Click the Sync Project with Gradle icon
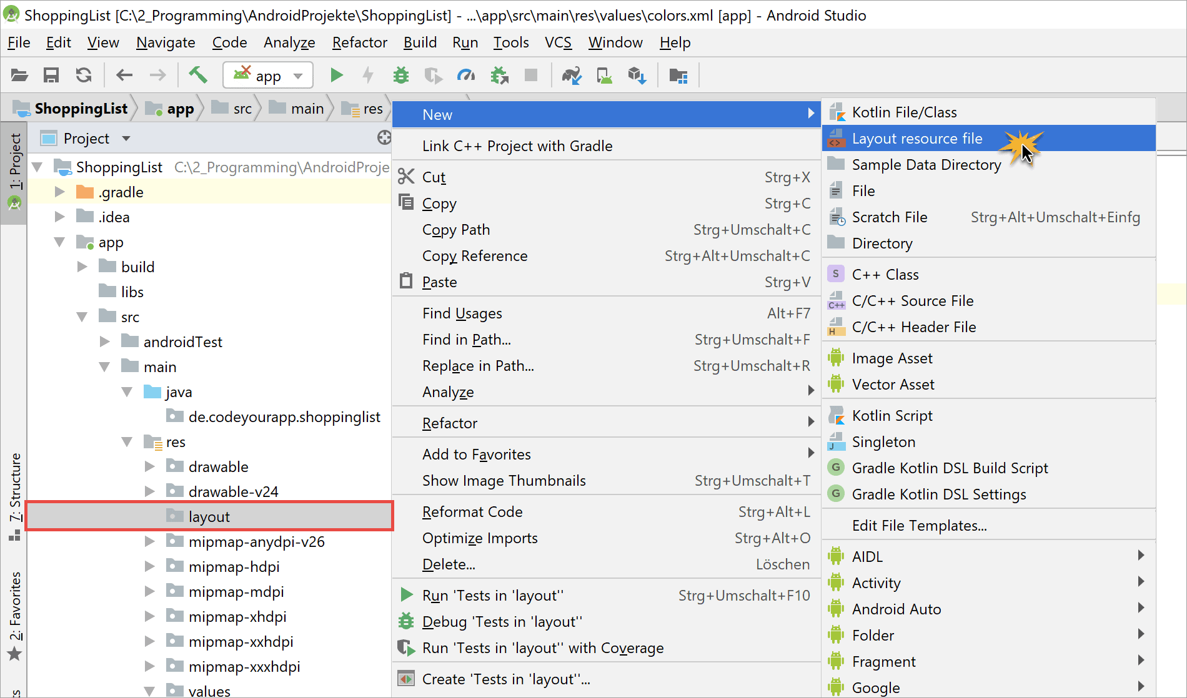The image size is (1187, 698). point(572,76)
